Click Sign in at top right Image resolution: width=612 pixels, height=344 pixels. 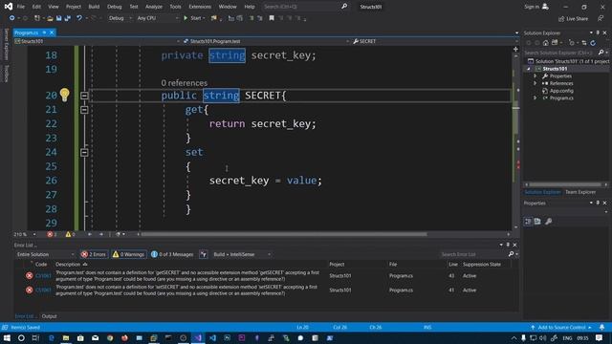point(536,7)
